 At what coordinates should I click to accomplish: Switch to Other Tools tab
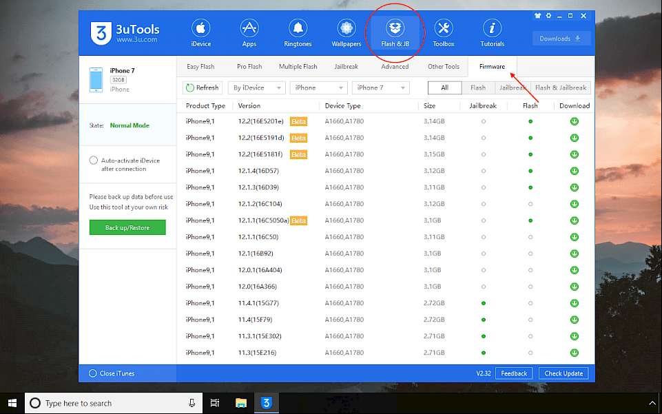point(444,67)
